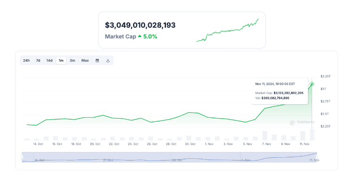Switch to the 7d time range
Screen dimensions: 357x179
coord(38,60)
